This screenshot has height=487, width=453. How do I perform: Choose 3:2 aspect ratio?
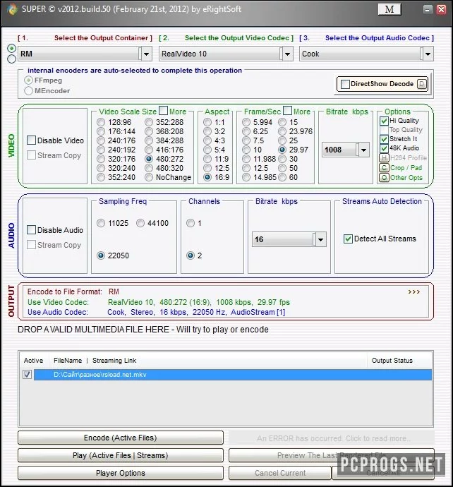(207, 131)
